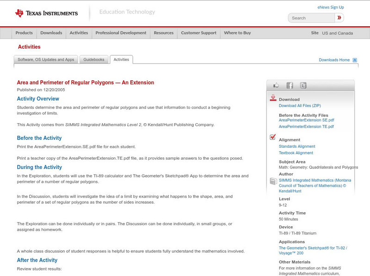Click the 50 Minutes activity time
Viewport: 370px width, 276px height.
tap(288, 219)
